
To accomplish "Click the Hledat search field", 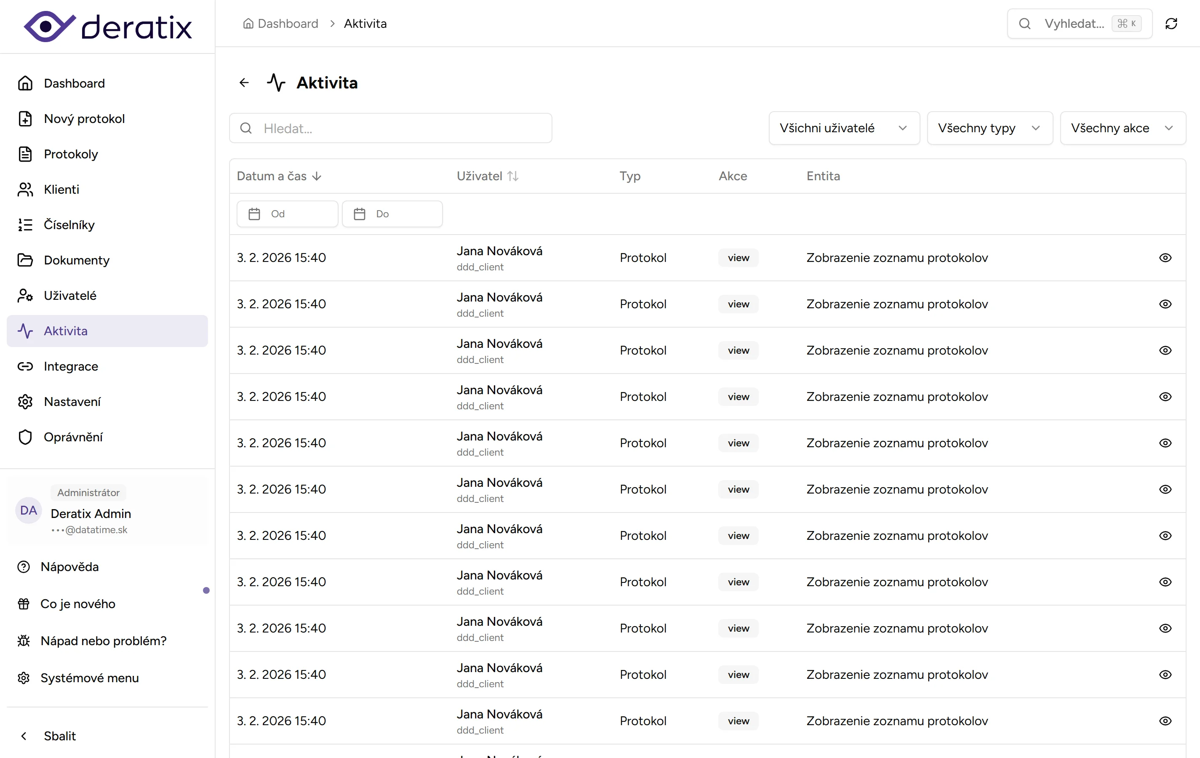I will pos(391,128).
